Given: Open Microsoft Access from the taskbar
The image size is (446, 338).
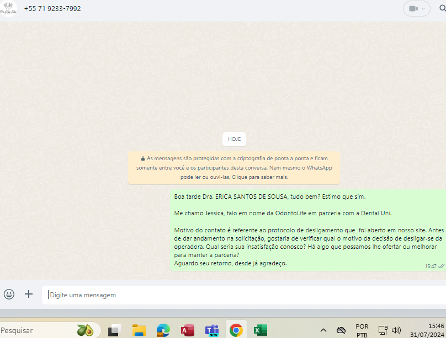Looking at the screenshot, I should (188, 330).
